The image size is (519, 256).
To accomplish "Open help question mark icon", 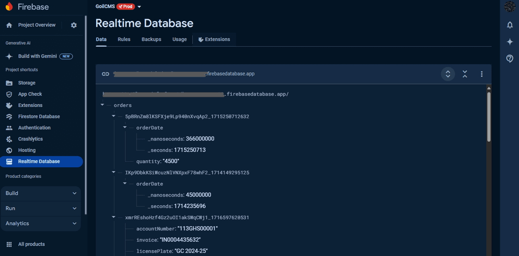I will 510,58.
